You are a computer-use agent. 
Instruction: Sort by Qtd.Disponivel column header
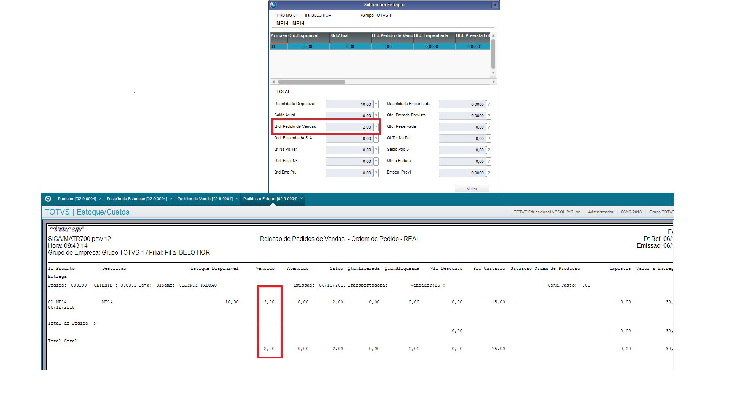point(309,37)
